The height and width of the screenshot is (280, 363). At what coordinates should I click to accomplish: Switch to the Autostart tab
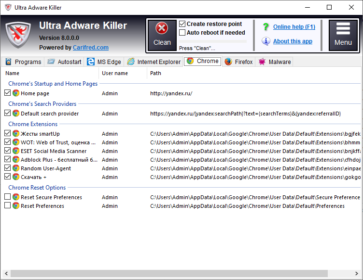coord(64,62)
